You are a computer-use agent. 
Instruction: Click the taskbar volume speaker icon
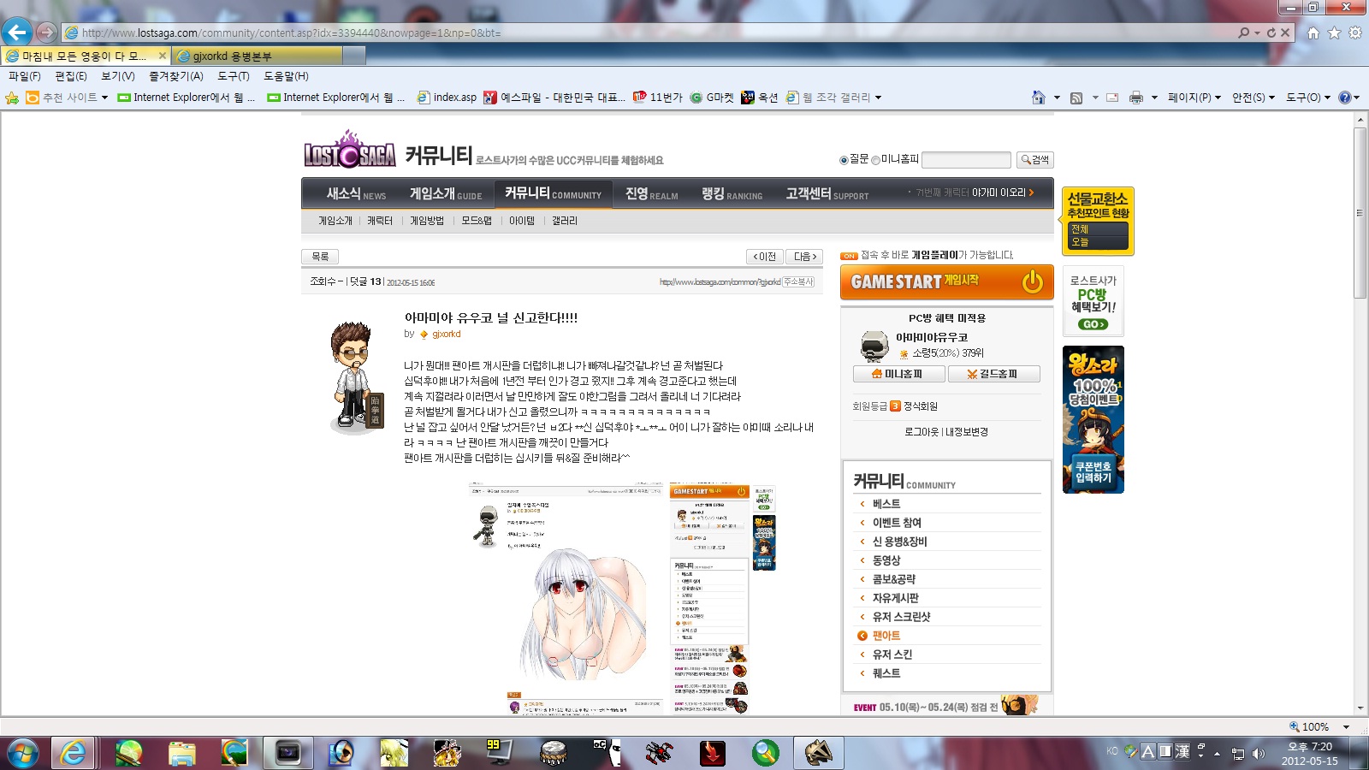1258,753
